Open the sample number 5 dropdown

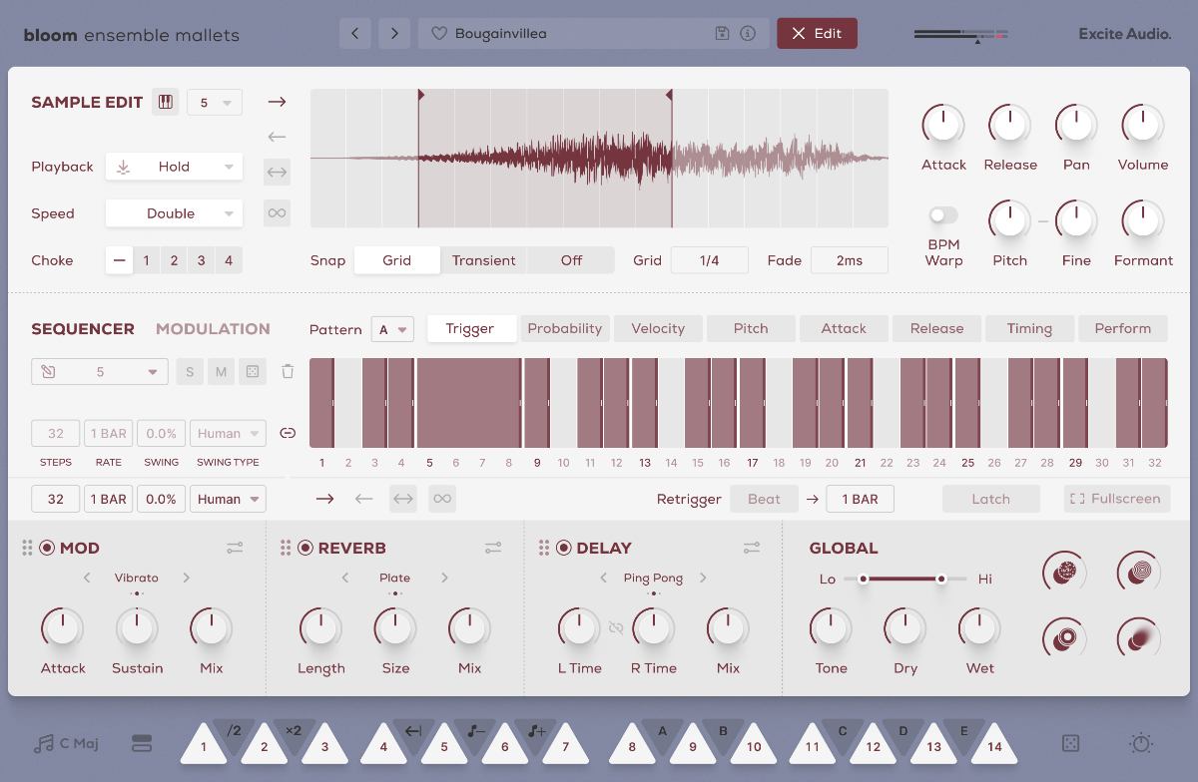(x=215, y=102)
